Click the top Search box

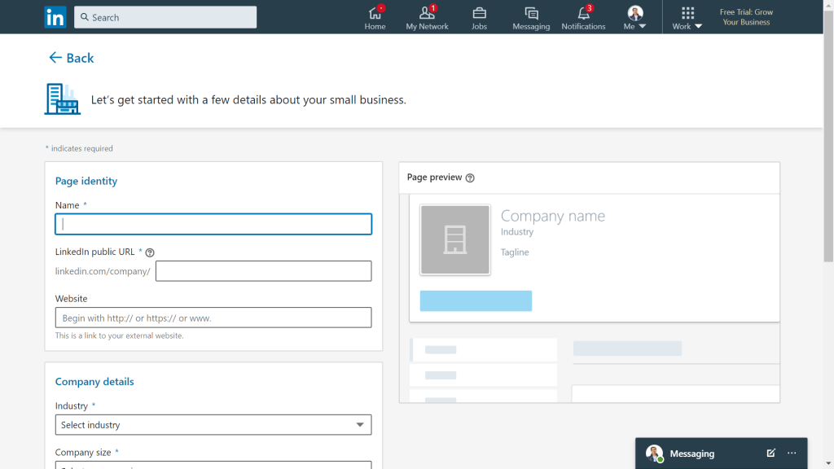(x=165, y=17)
